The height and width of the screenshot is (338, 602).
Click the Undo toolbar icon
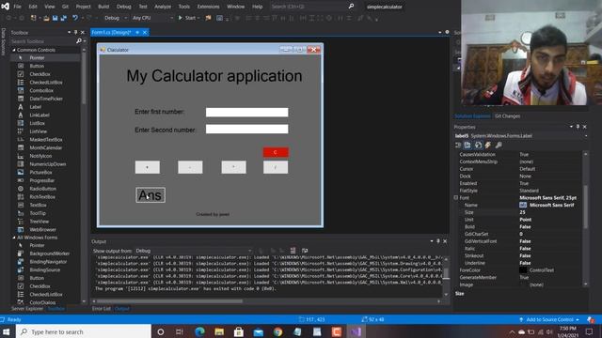click(x=75, y=18)
